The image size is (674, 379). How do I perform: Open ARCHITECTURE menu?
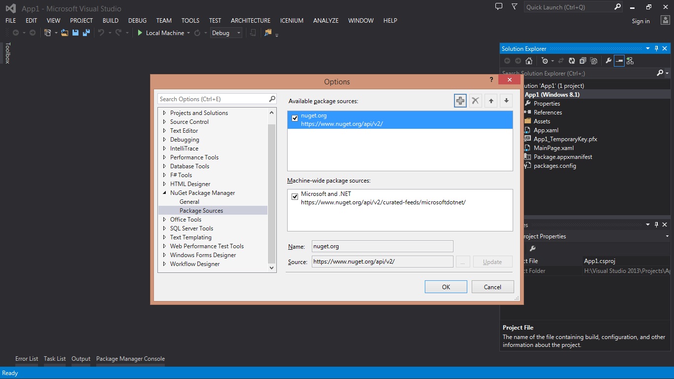251,20
